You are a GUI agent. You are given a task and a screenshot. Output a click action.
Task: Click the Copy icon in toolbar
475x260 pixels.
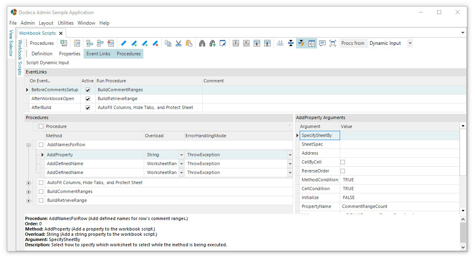[168, 43]
